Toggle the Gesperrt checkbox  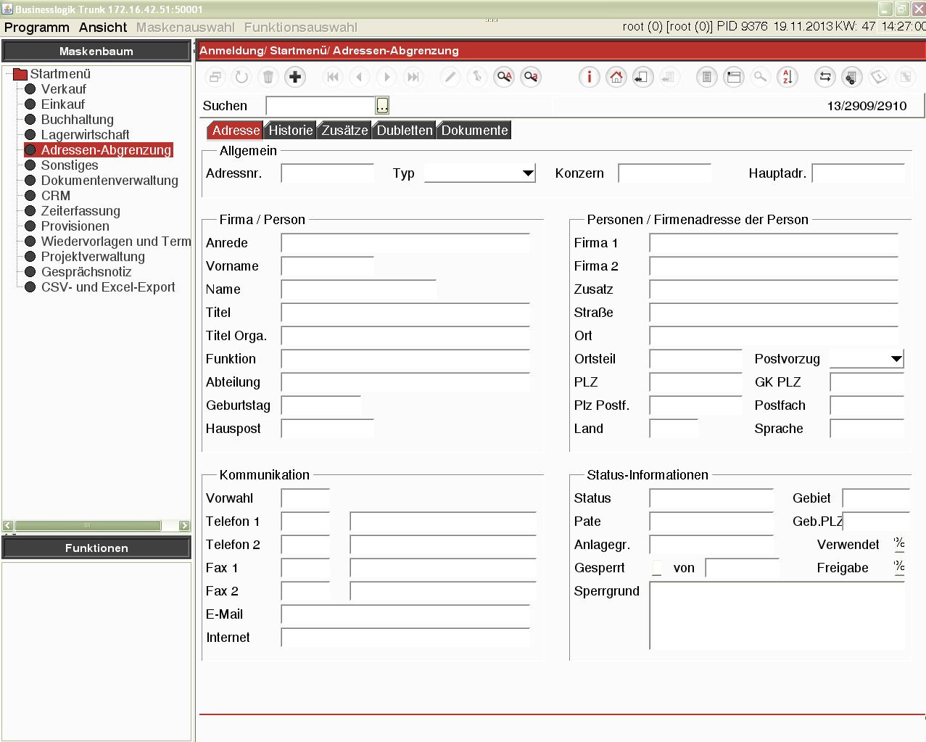657,568
